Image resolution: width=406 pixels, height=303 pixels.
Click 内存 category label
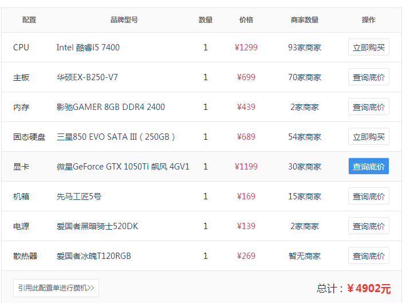click(x=21, y=107)
